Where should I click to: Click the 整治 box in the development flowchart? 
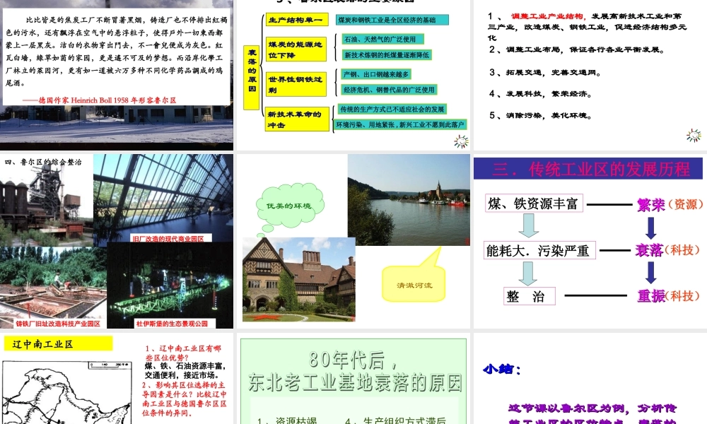click(529, 295)
